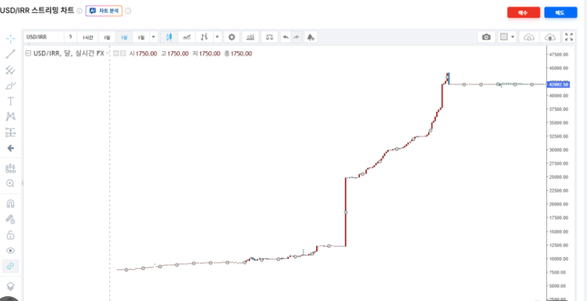Select the crosshair cursor tool
This screenshot has height=301, width=587.
[x=10, y=38]
